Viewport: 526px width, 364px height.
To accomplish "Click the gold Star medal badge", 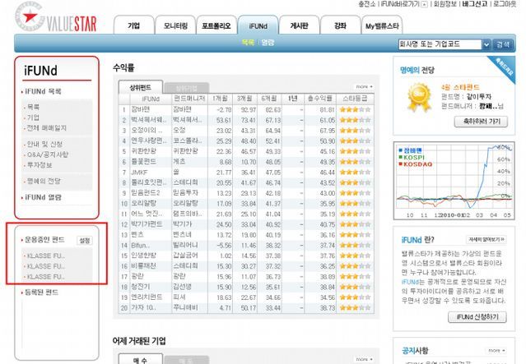I will coord(418,97).
